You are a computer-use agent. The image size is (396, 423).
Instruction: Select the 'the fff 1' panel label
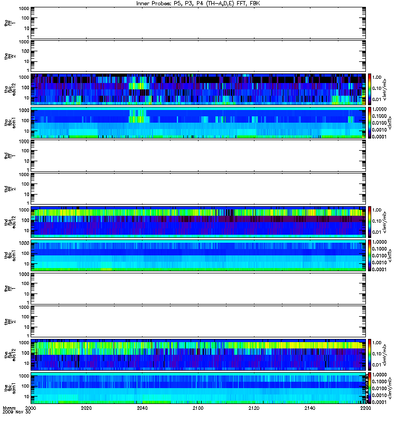tap(10, 289)
